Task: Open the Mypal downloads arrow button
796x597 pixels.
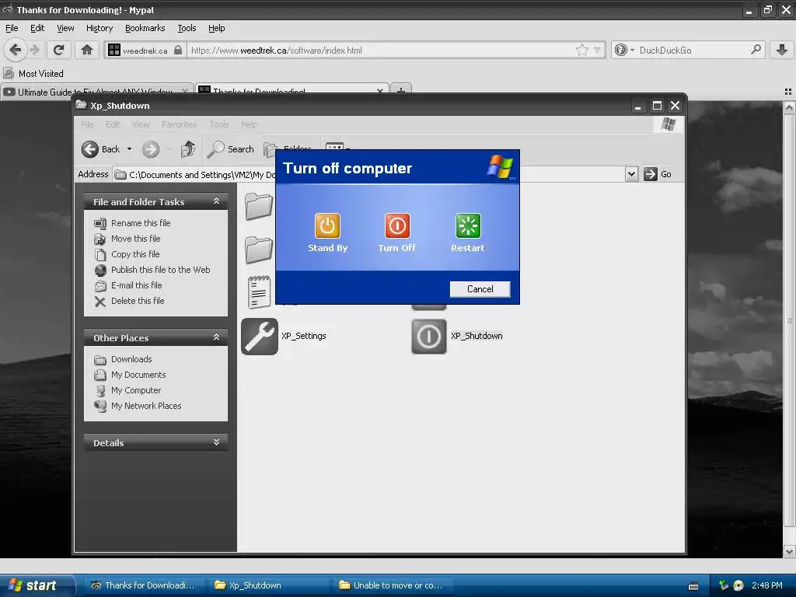Action: (x=782, y=50)
